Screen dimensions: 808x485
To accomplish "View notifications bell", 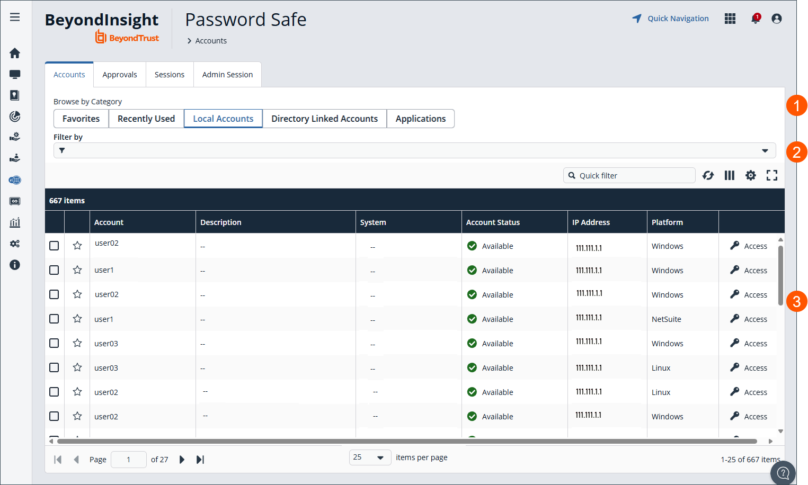I will 756,19.
